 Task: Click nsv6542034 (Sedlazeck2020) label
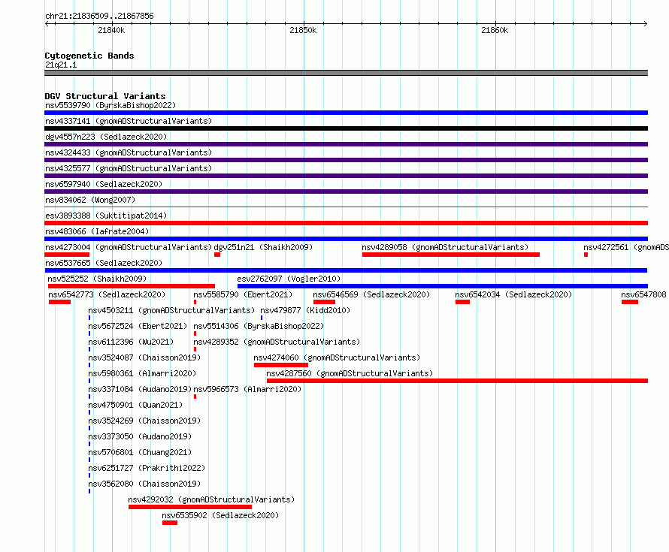(x=513, y=294)
